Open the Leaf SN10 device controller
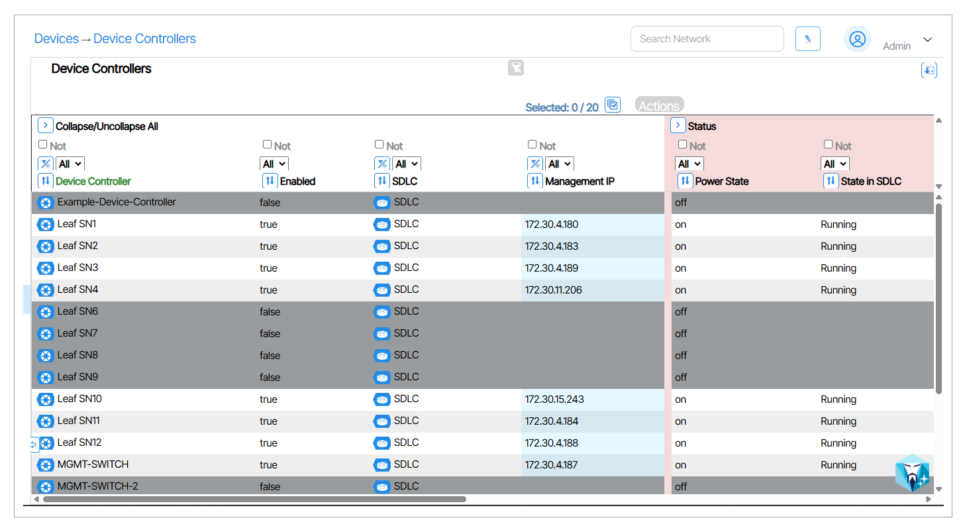 pos(79,399)
